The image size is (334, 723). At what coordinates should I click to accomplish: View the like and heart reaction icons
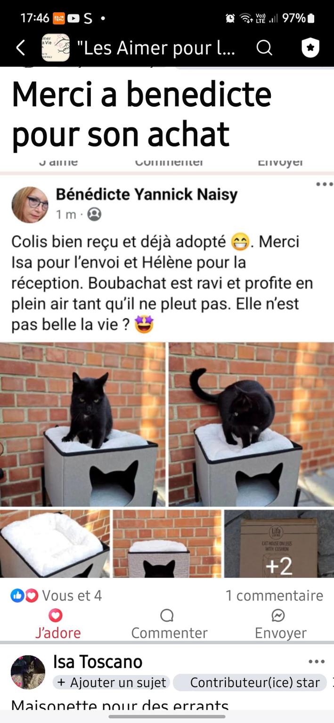tap(24, 595)
